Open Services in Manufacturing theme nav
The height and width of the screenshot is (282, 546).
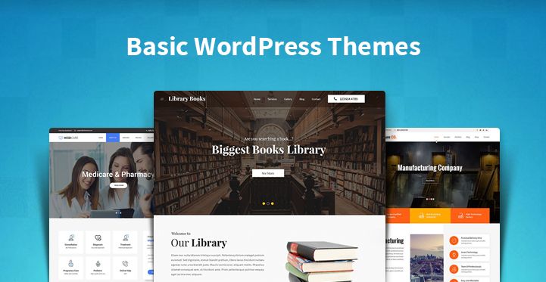tap(447, 137)
